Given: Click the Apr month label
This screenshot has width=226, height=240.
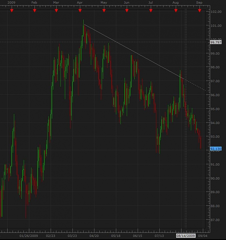Looking at the screenshot, I should click(x=80, y=3).
